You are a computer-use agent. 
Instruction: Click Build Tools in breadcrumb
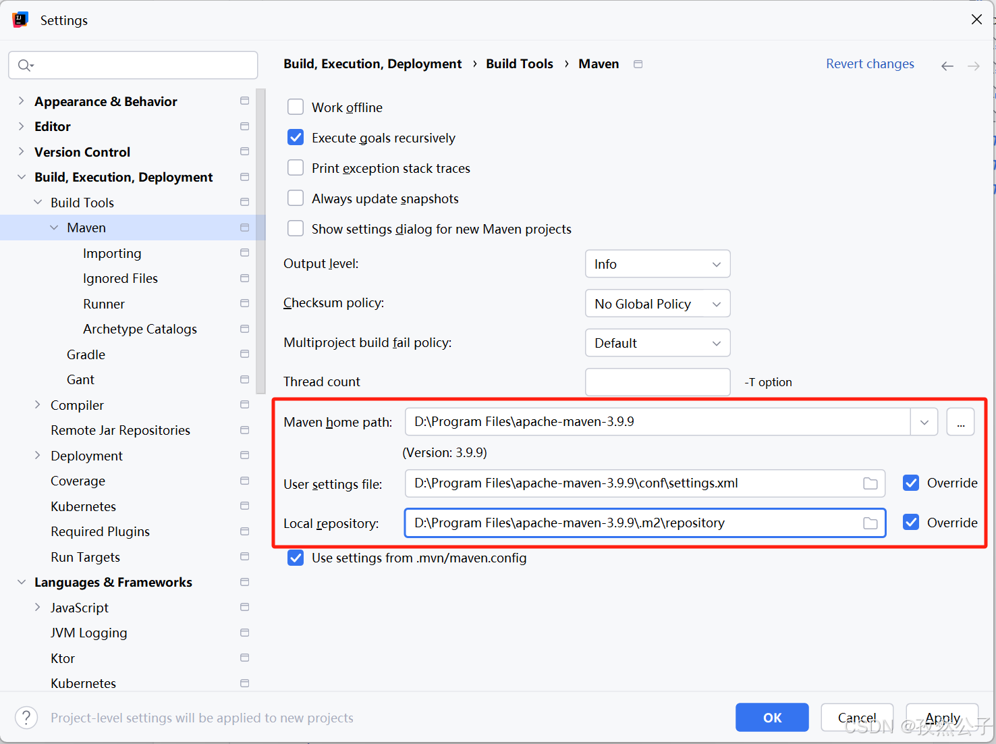tap(520, 63)
